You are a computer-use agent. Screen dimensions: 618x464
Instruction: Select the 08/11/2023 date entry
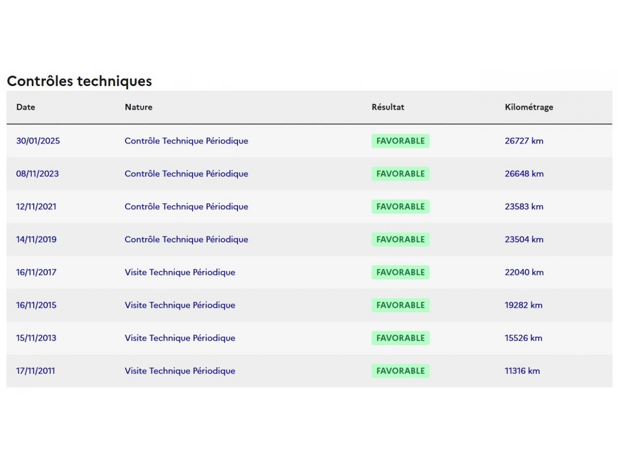coord(37,174)
